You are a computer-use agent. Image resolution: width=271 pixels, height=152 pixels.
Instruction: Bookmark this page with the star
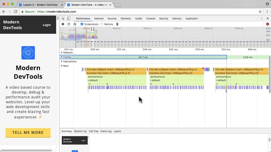point(260,12)
